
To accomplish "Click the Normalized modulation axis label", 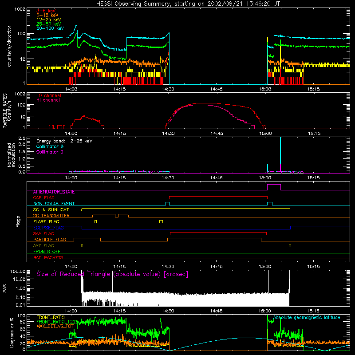I will coord(11,155).
